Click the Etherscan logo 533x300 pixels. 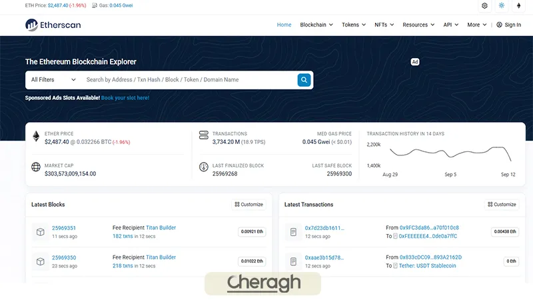click(53, 25)
